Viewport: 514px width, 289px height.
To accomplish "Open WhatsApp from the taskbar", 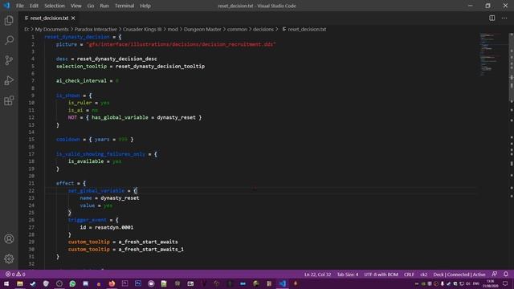I will tap(72, 283).
